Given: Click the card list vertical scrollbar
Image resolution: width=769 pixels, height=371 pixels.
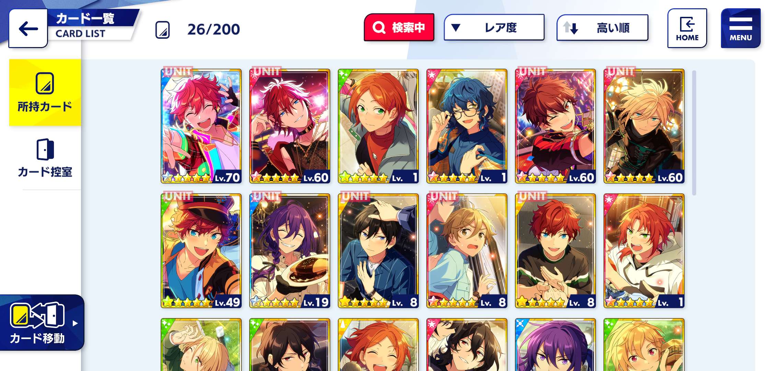Looking at the screenshot, I should coord(694,133).
